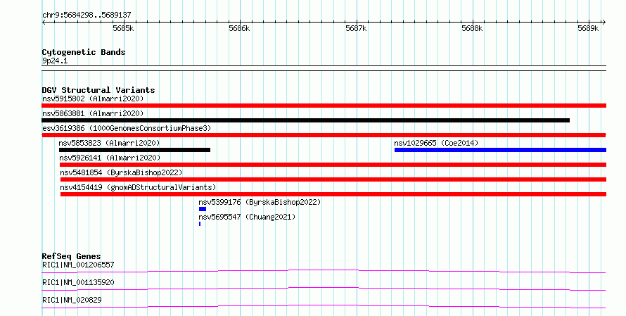Click the 5686k ruler tick label
626x316 pixels.
tap(240, 28)
